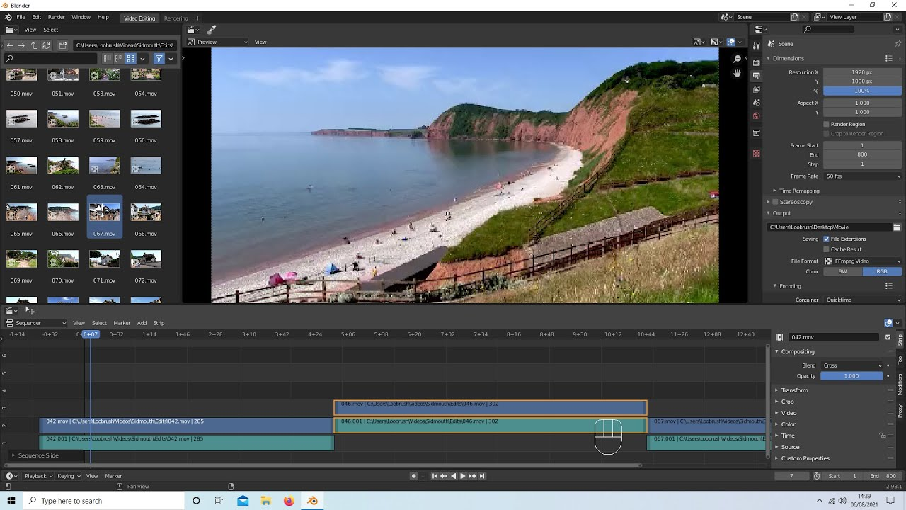
Task: Adjust the Opacity slider value
Action: point(851,375)
